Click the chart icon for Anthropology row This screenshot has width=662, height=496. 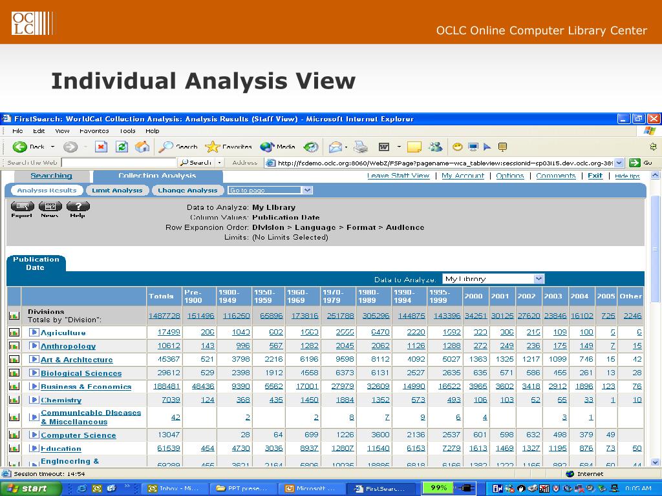click(x=14, y=346)
